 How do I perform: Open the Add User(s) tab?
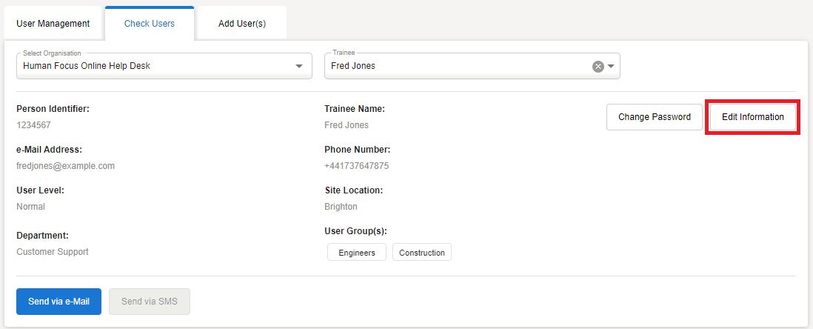pos(242,24)
